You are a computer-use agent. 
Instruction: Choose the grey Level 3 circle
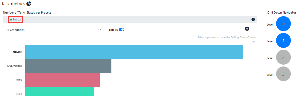tap(283, 74)
